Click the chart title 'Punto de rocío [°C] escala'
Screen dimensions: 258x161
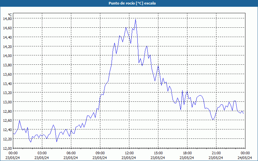[x=132, y=3]
